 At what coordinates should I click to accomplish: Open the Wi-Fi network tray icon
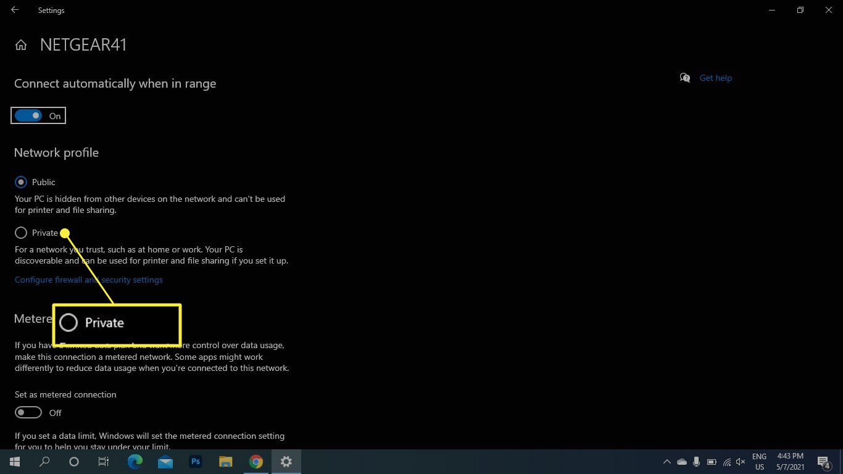[726, 462]
